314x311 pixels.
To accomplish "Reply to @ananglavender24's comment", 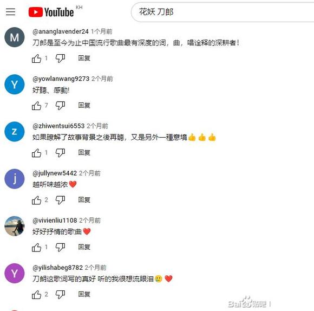I will click(84, 59).
